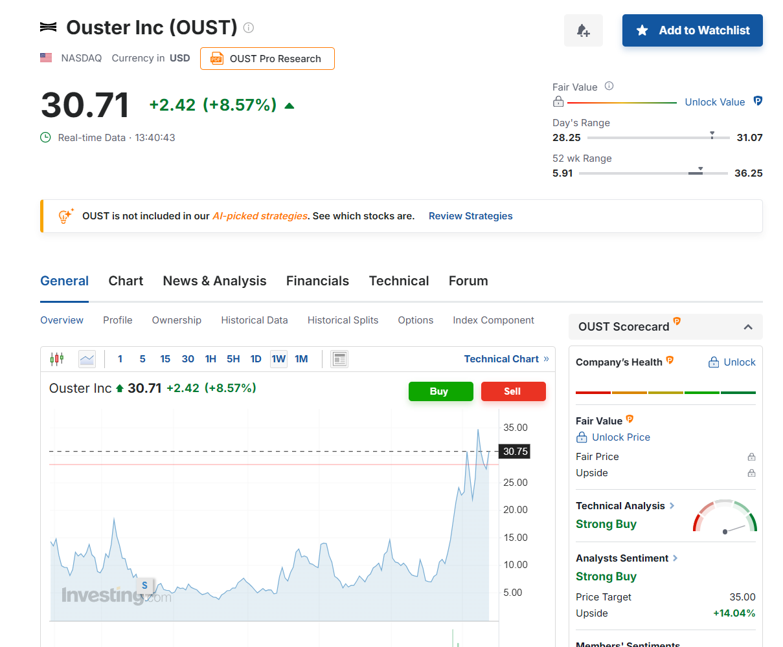Click the chart news/table layout icon
Image resolution: width=783 pixels, height=647 pixels.
pos(339,359)
